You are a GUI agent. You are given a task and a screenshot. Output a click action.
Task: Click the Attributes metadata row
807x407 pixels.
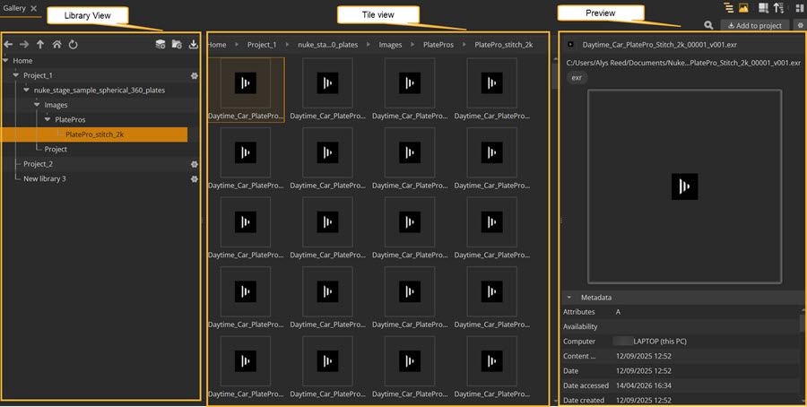pos(681,312)
